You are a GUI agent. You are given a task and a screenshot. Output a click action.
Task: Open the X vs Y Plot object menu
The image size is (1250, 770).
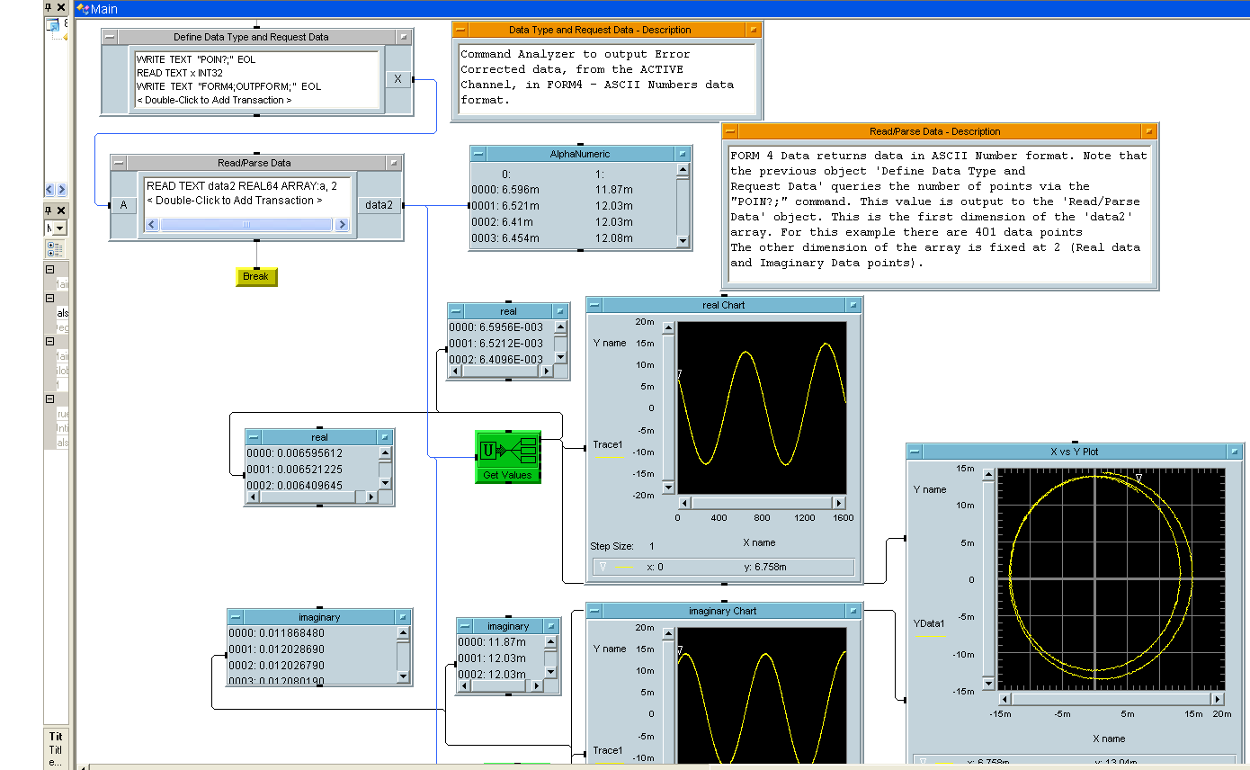(916, 452)
